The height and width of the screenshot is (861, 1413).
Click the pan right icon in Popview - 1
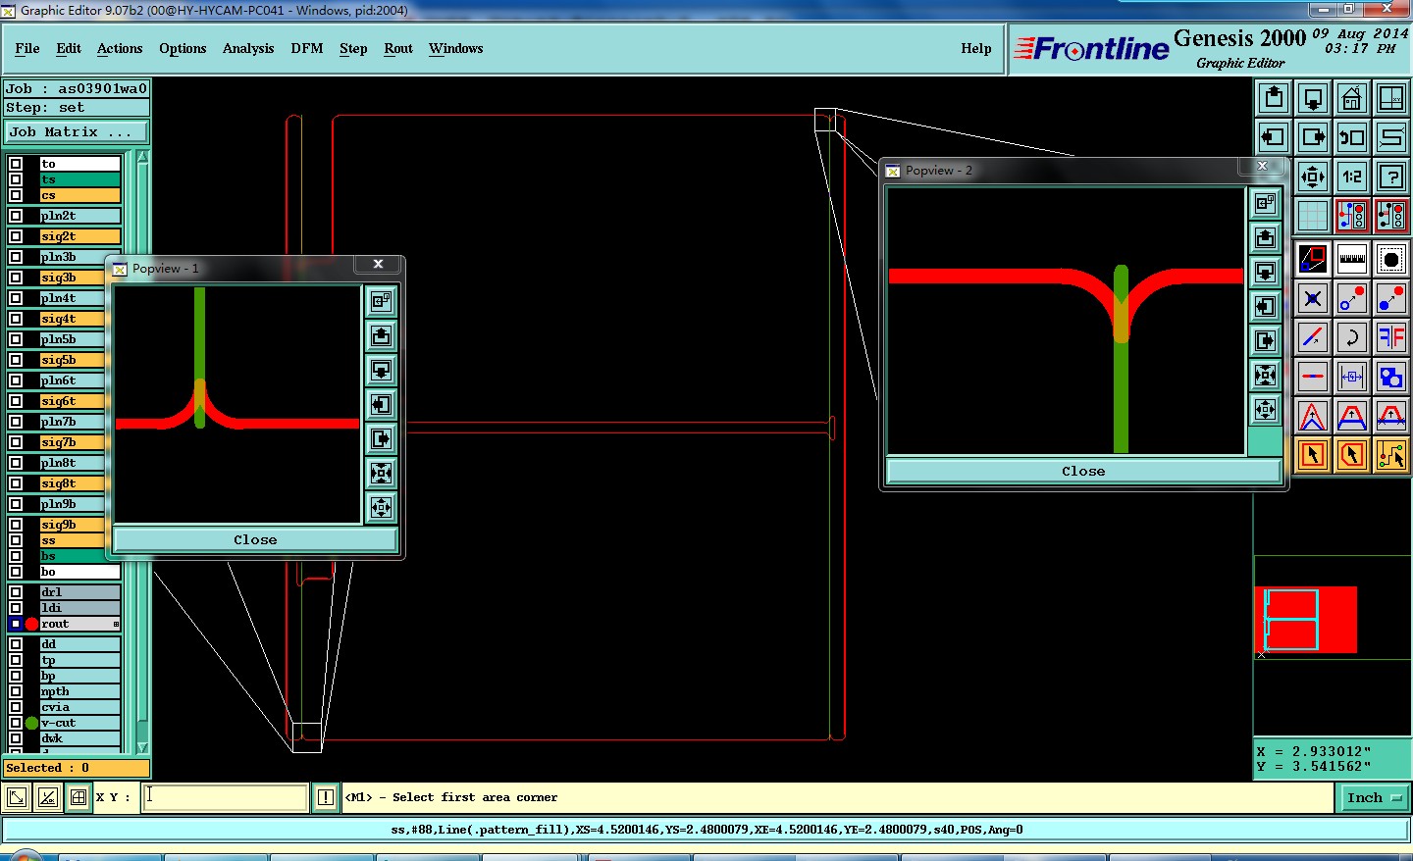point(381,439)
